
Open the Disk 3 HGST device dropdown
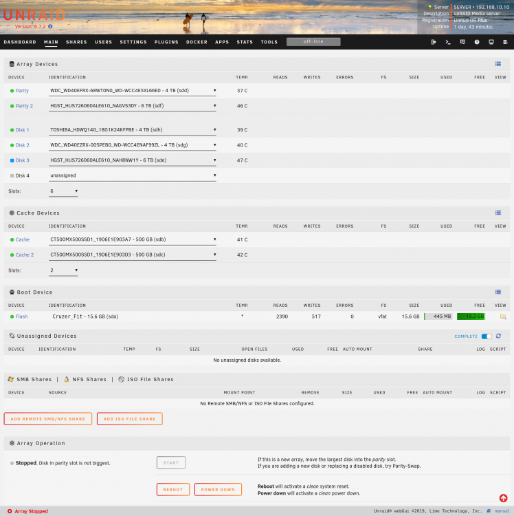[133, 160]
